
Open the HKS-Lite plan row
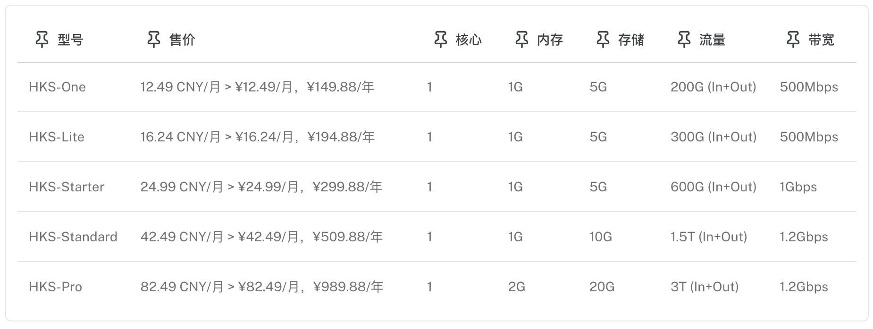click(x=57, y=137)
